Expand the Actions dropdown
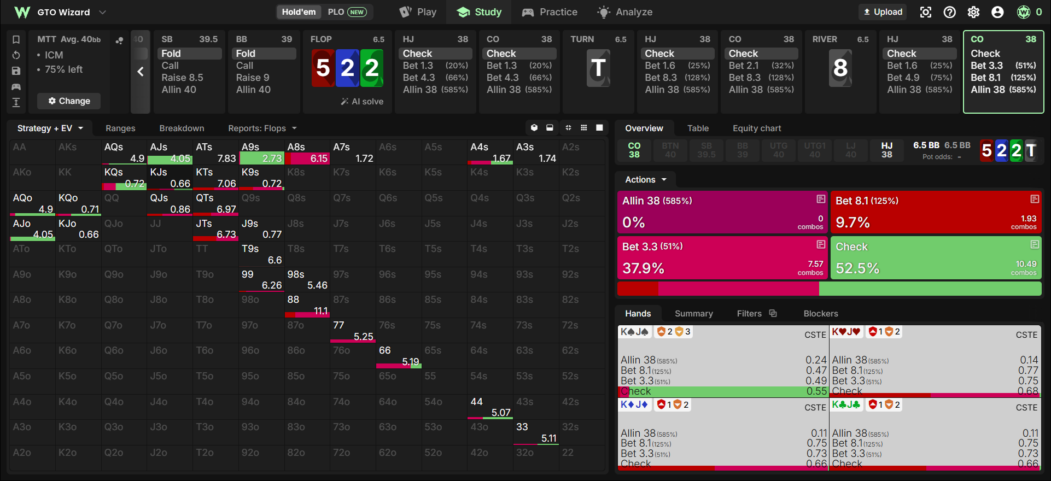This screenshot has width=1051, height=481. coord(646,180)
